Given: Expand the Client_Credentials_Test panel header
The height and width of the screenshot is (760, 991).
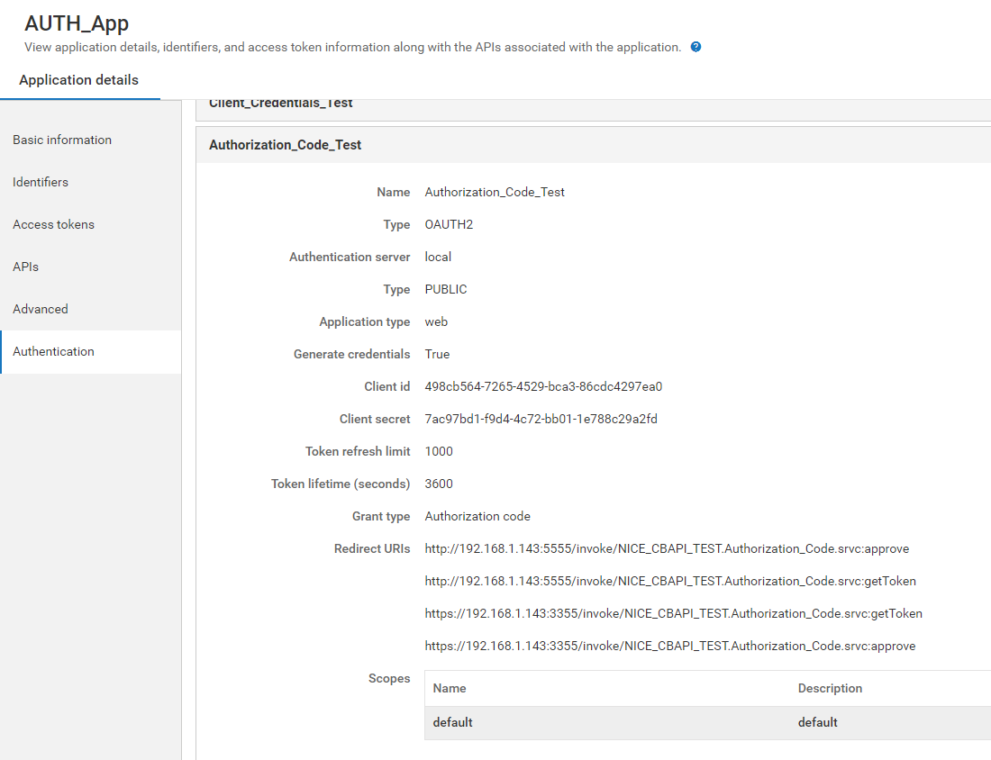Looking at the screenshot, I should click(x=281, y=104).
